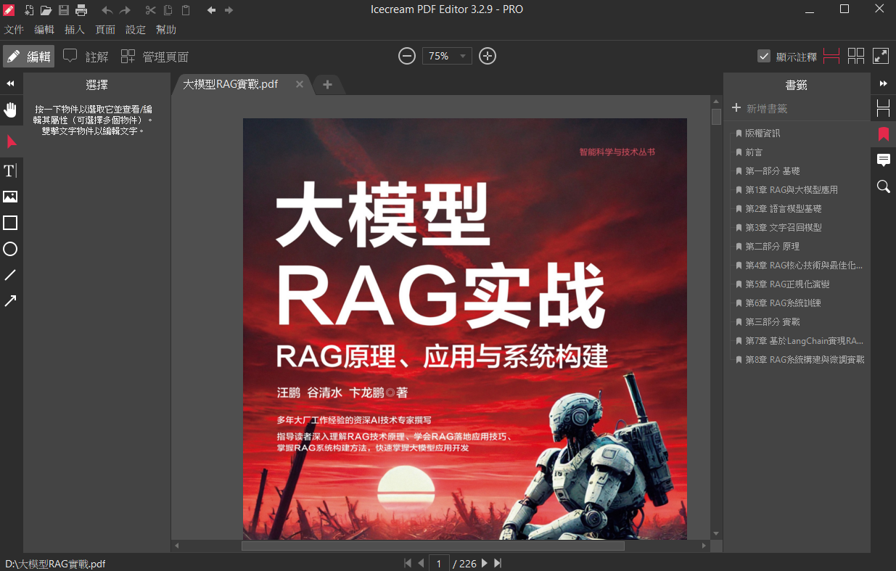Select the Rectangle drawing tool

click(x=10, y=223)
